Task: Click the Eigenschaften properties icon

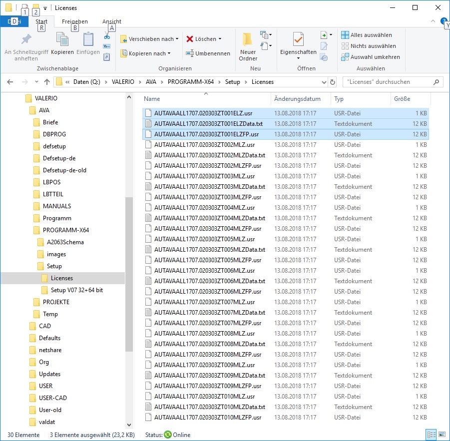Action: point(298,40)
